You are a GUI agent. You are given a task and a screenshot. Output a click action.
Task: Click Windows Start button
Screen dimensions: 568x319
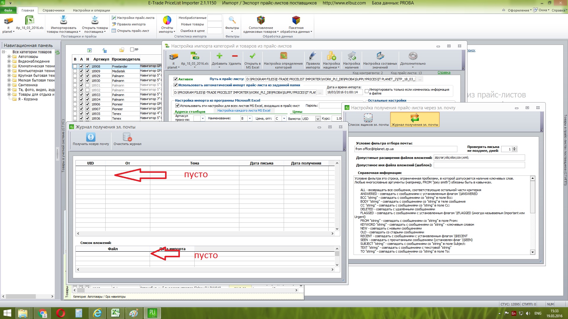click(x=7, y=313)
